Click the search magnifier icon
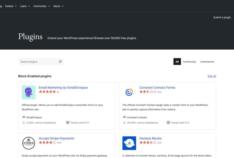The image size is (234, 158). [x=60, y=62]
